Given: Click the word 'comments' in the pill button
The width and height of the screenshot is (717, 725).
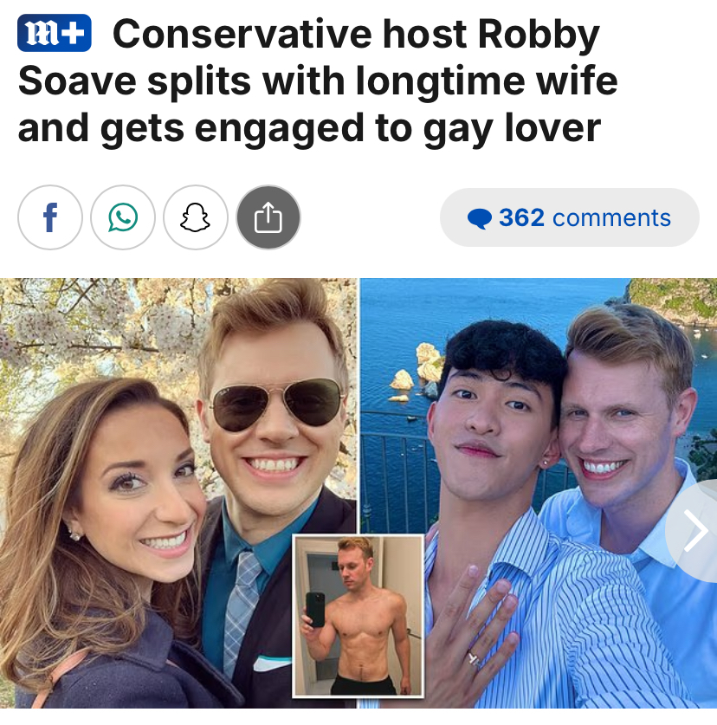Looking at the screenshot, I should coord(611,217).
